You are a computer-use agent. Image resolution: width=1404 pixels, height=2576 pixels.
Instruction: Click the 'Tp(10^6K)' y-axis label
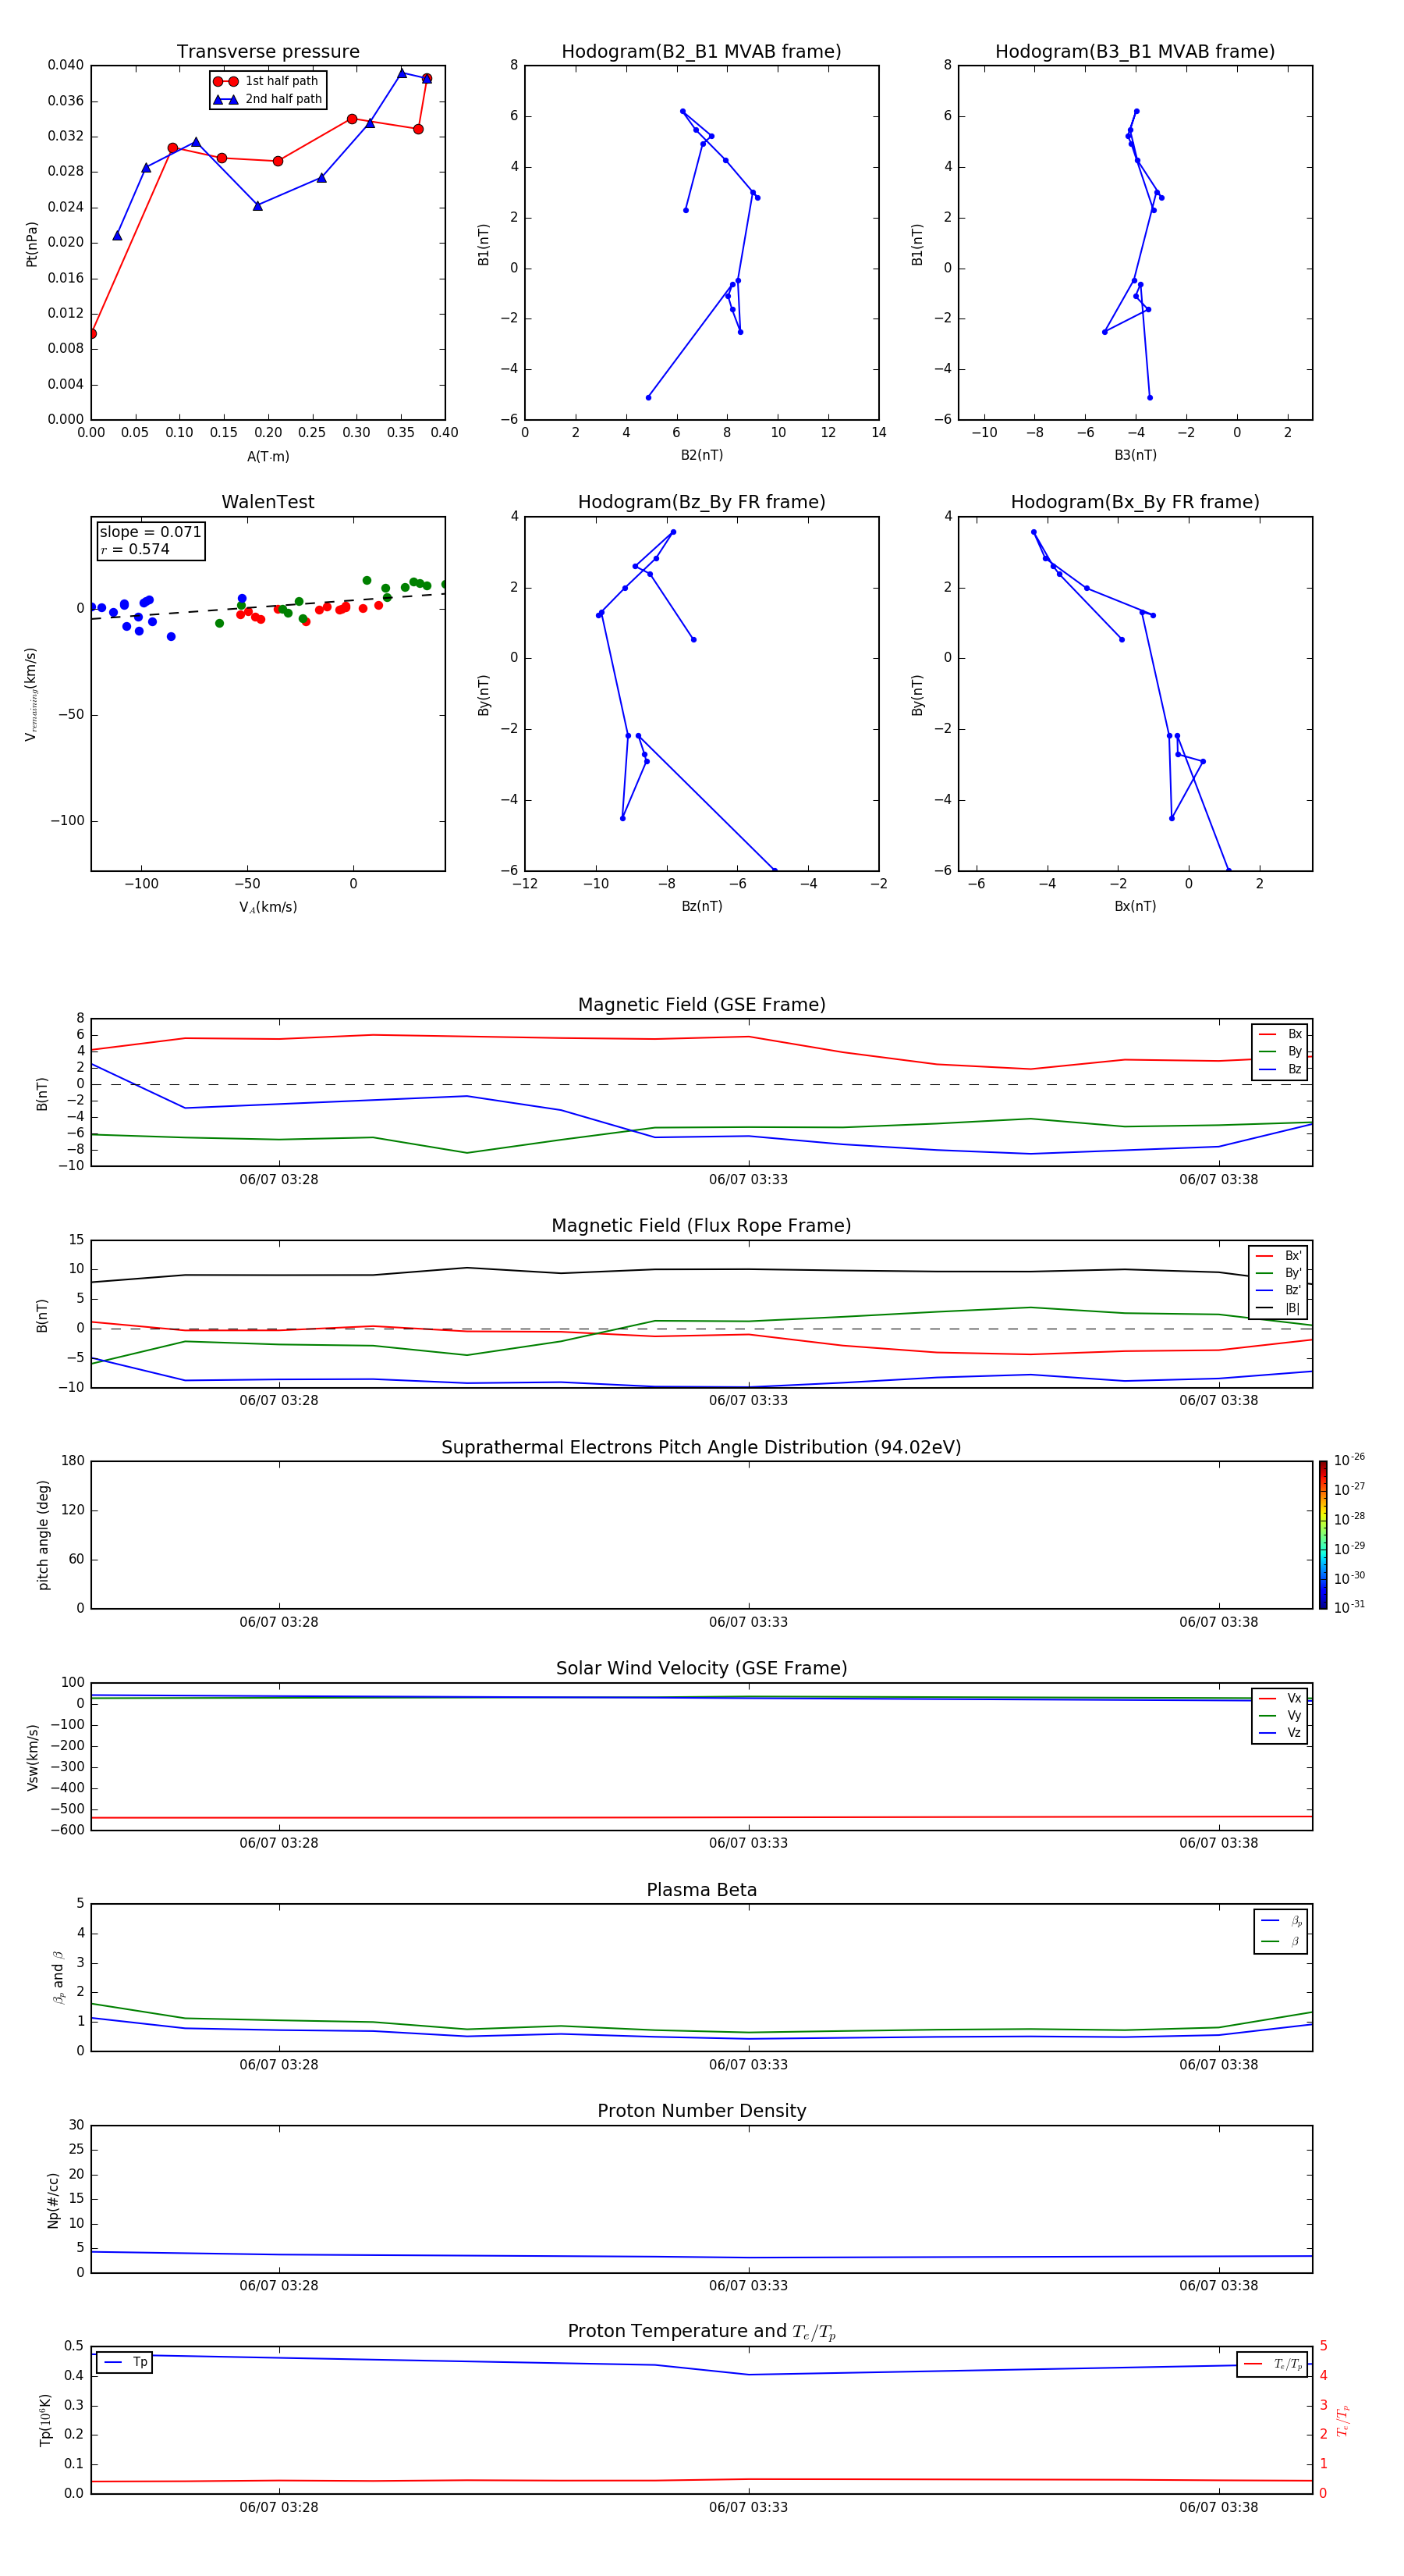(x=45, y=2420)
